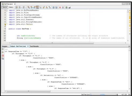The height and width of the screenshot is (96, 132).
Task: Click the Output horizontal scrollbar thumb
Action: pos(28,91)
